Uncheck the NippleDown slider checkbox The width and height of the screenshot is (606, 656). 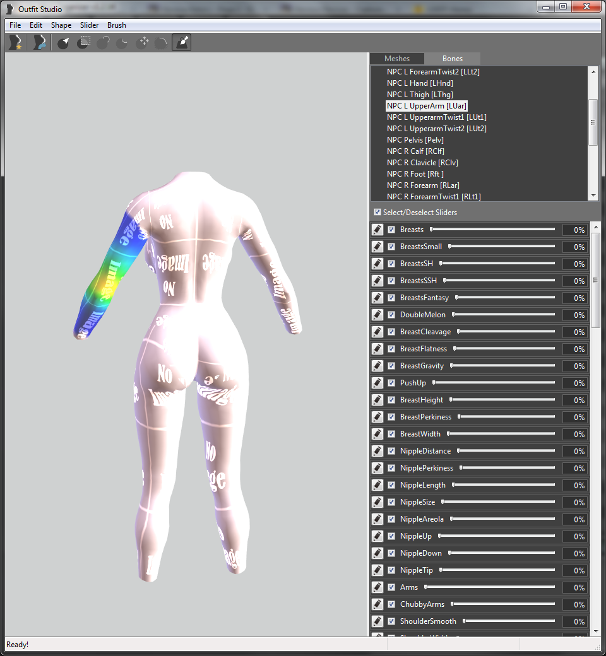tap(391, 553)
